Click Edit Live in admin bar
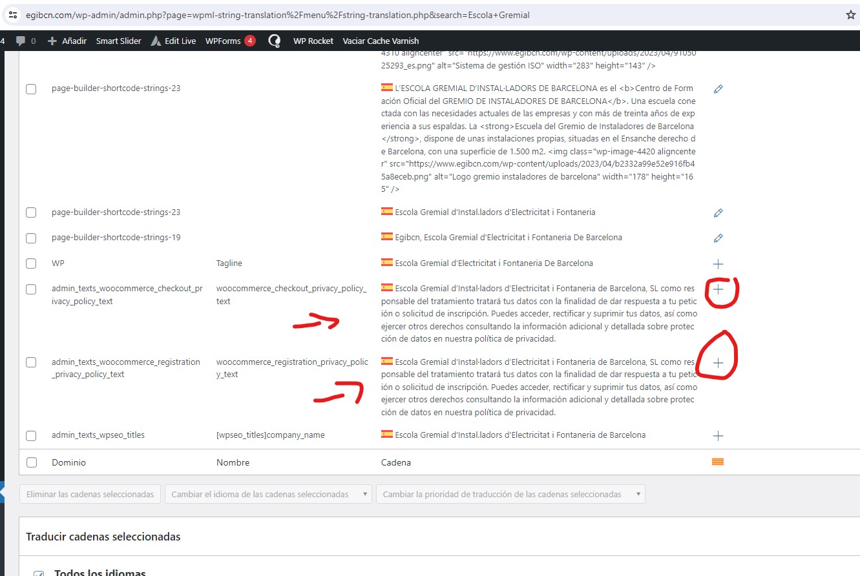This screenshot has width=860, height=576. pos(173,41)
